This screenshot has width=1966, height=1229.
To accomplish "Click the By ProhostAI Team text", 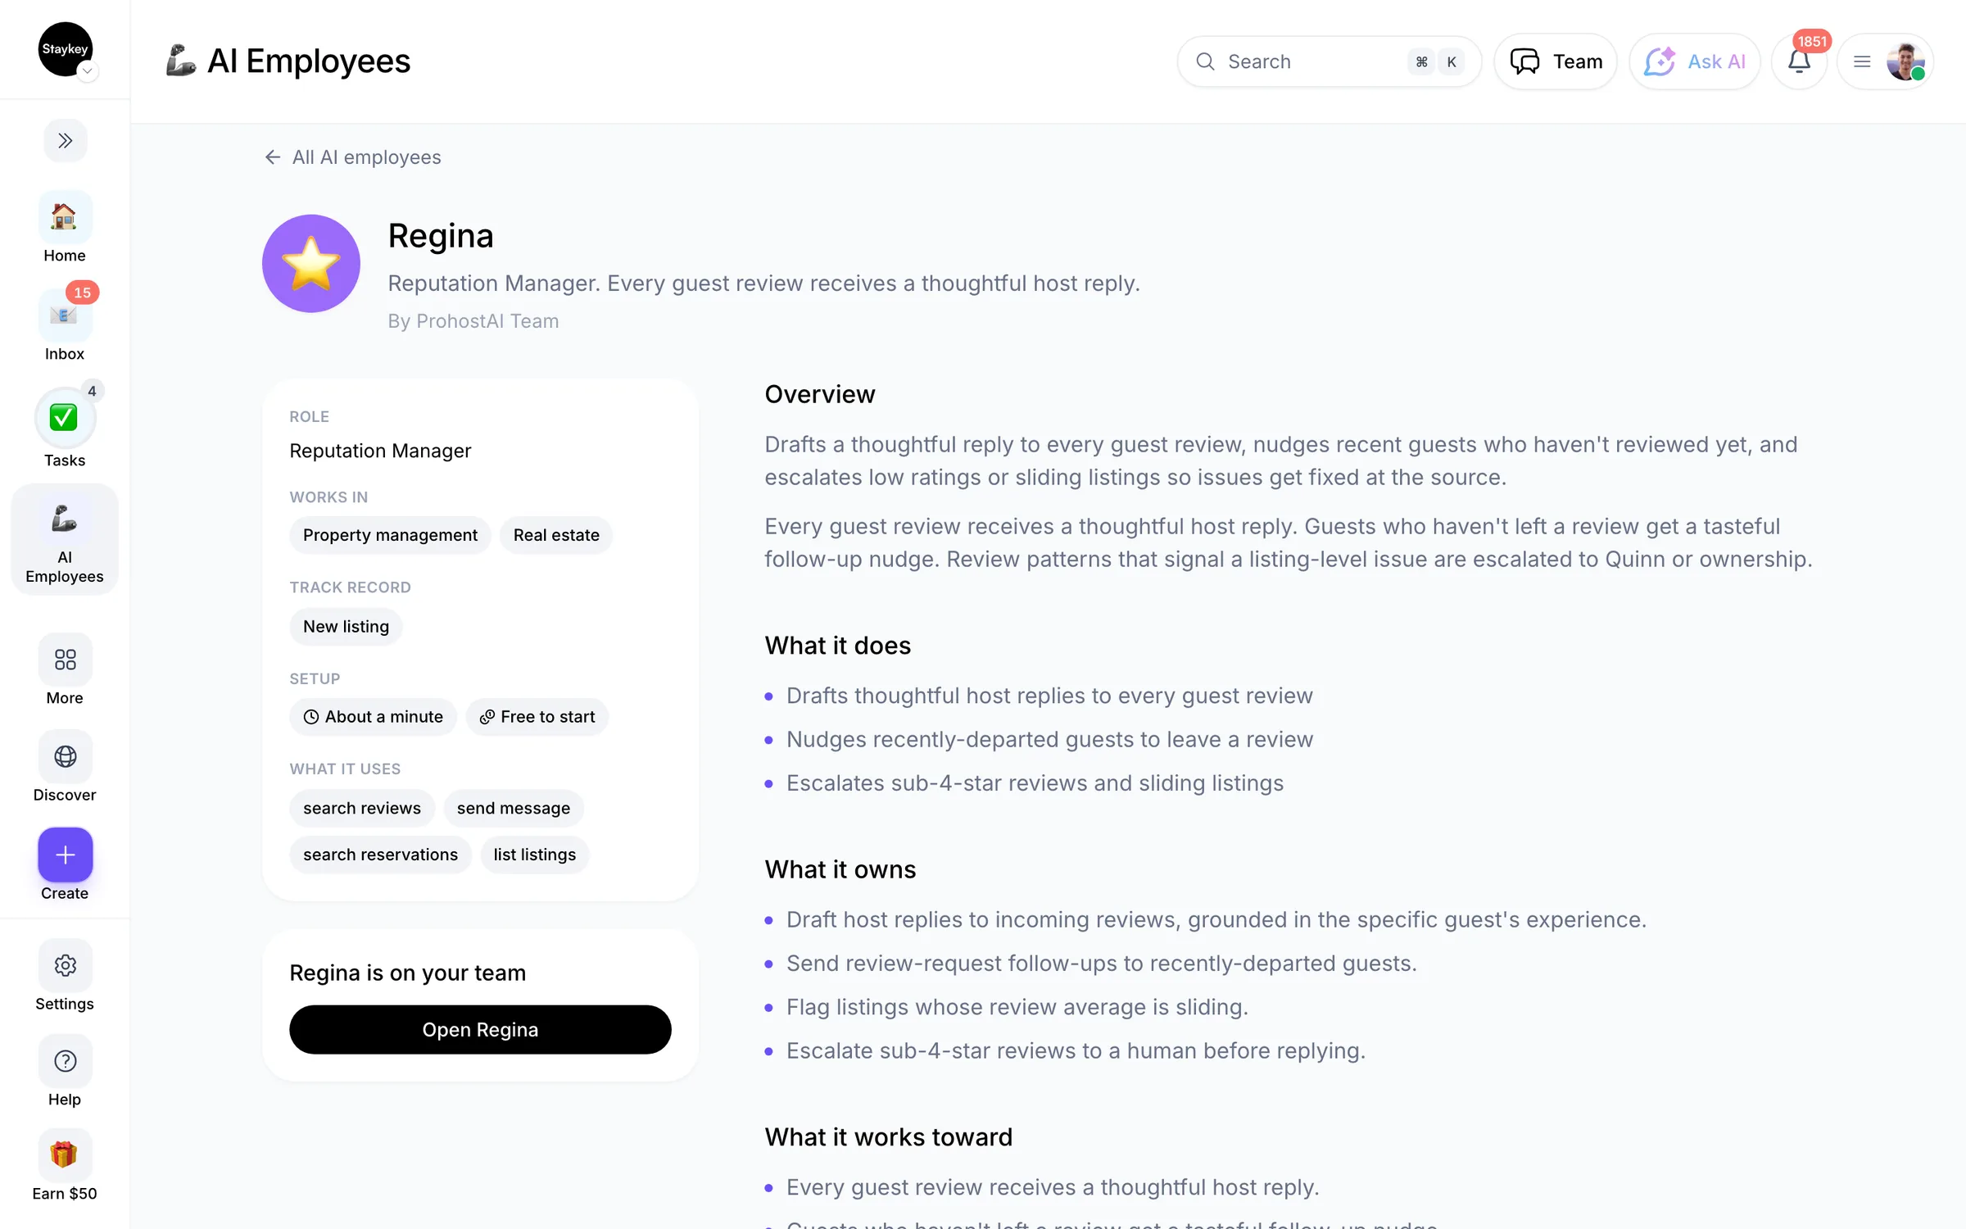I will click(473, 321).
